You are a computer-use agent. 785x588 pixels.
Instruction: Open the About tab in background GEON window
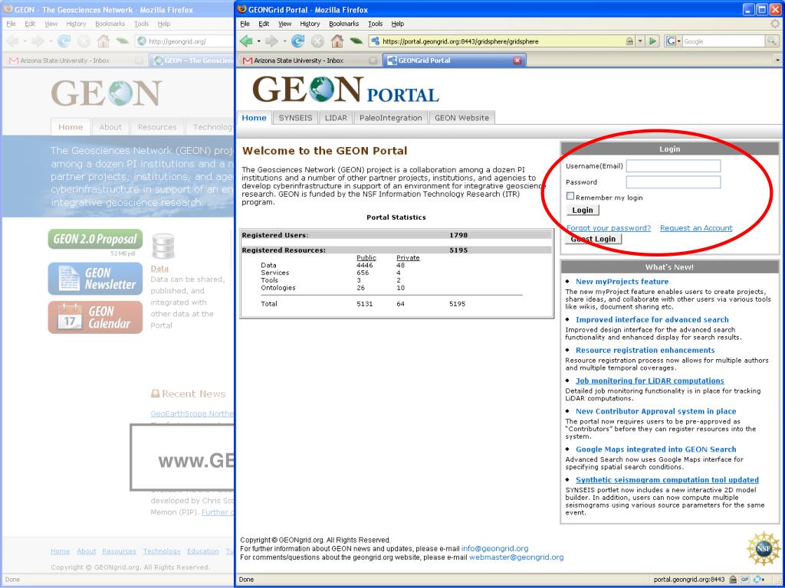click(110, 127)
